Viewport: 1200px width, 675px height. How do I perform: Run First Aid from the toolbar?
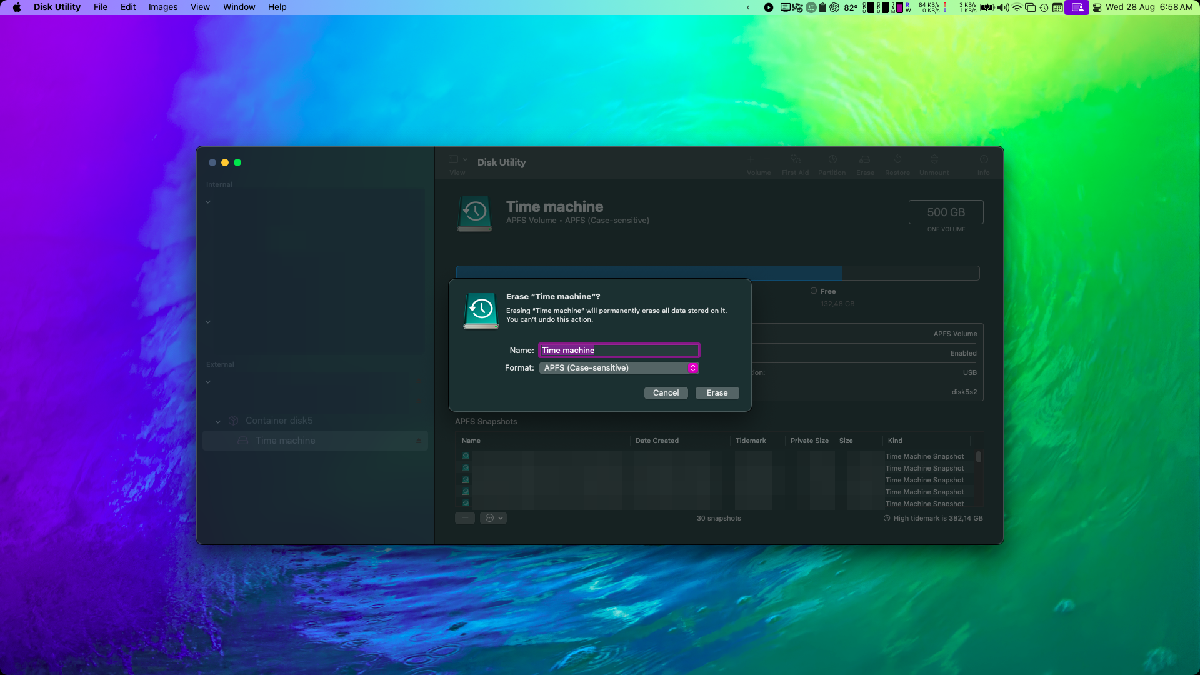795,159
